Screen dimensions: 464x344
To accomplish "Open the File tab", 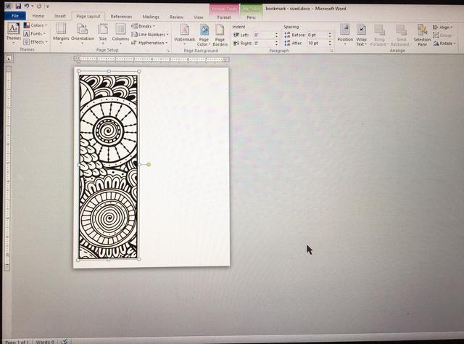I will [x=15, y=16].
